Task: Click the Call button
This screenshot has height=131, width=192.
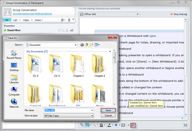Action: coord(15,20)
